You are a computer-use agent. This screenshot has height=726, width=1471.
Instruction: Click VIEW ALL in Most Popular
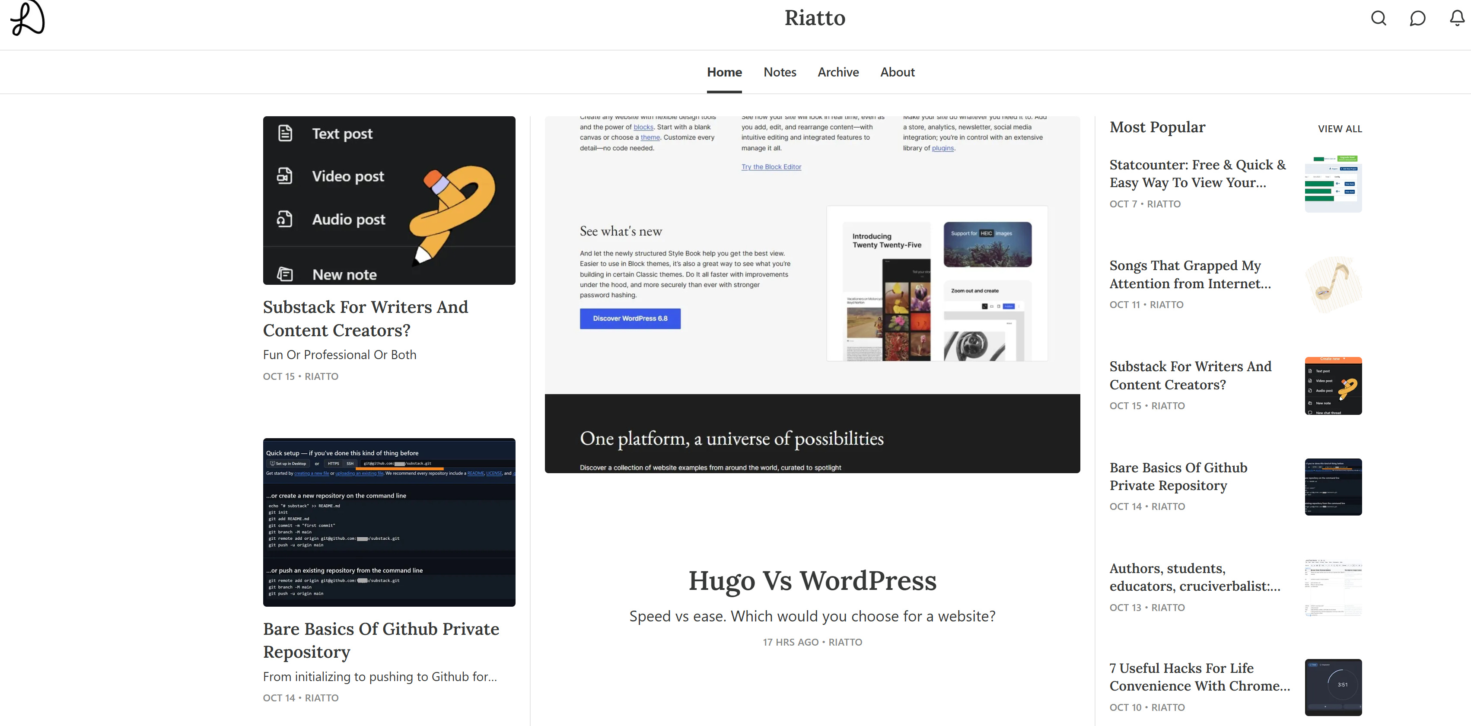pyautogui.click(x=1339, y=129)
